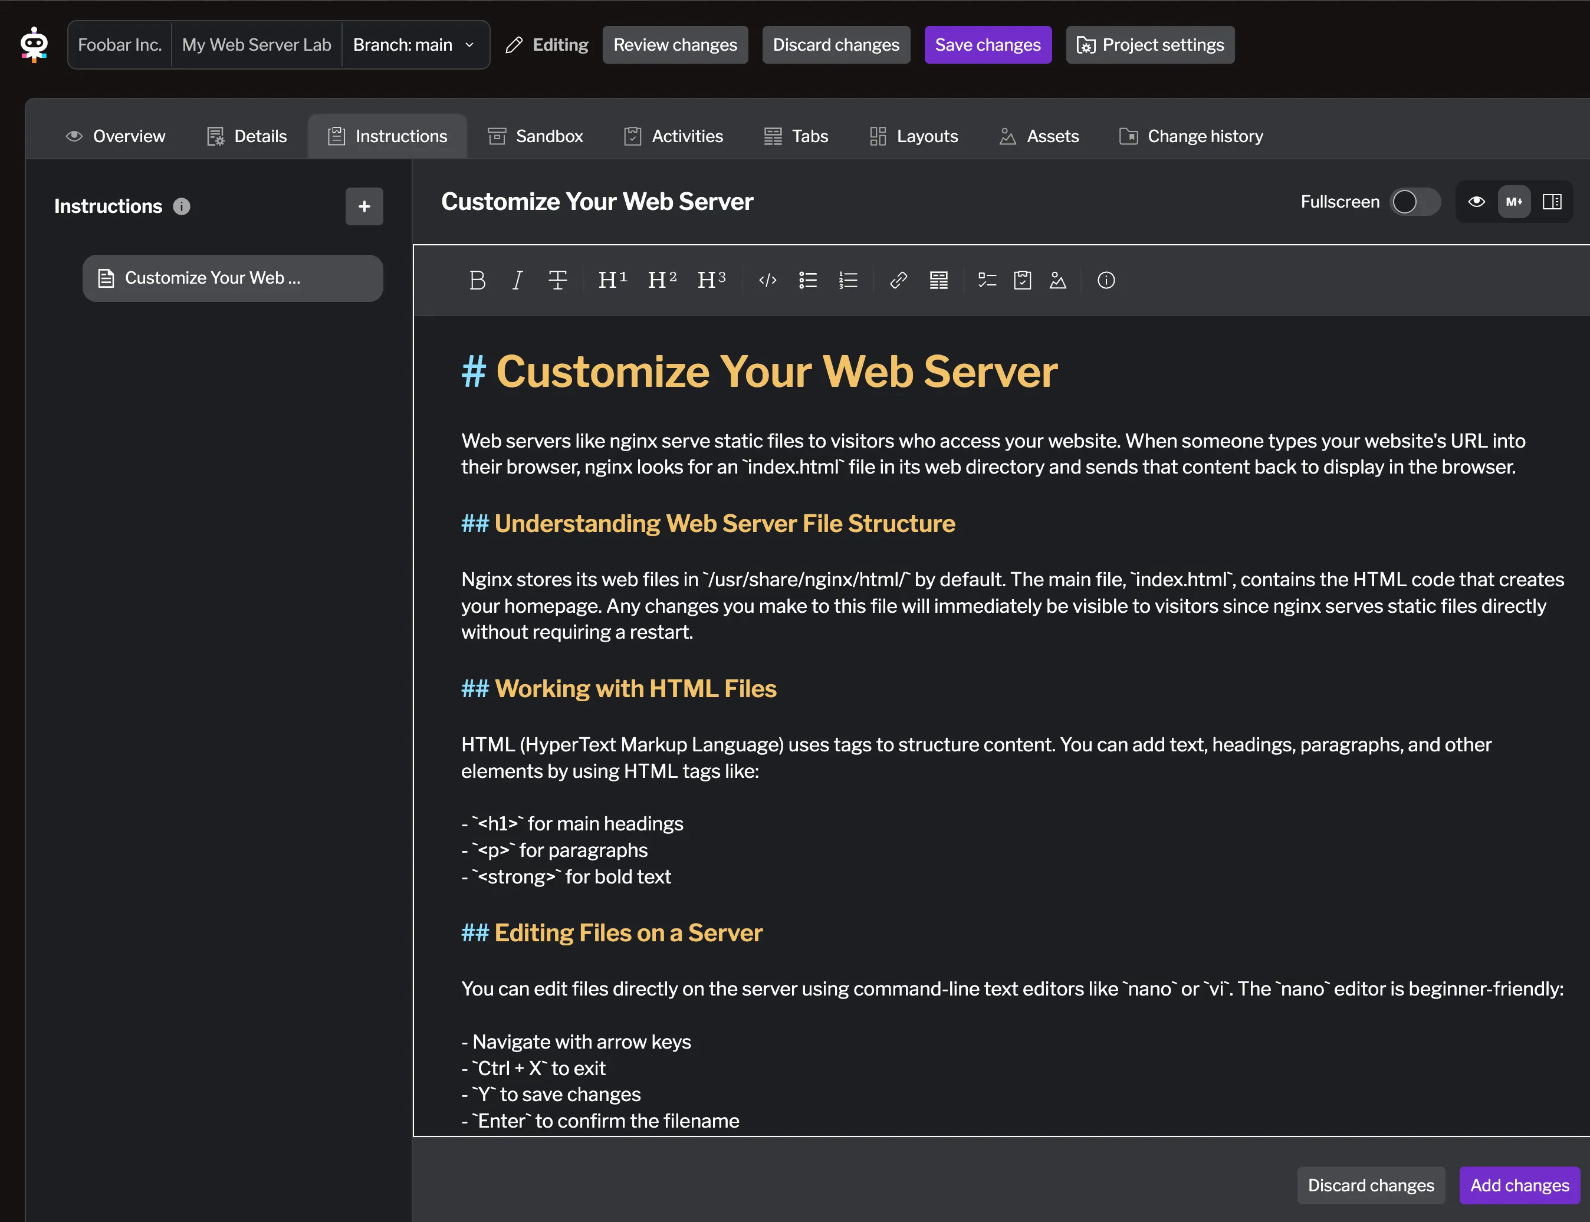Select the Customize Your Web page in sidebar
The width and height of the screenshot is (1590, 1222).
pyautogui.click(x=232, y=278)
